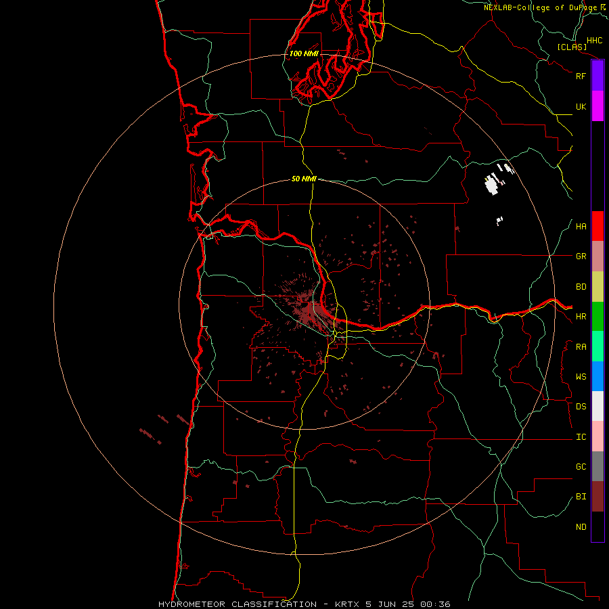Click the WS blue legend swatch
Image resolution: width=609 pixels, height=609 pixels.
point(597,376)
